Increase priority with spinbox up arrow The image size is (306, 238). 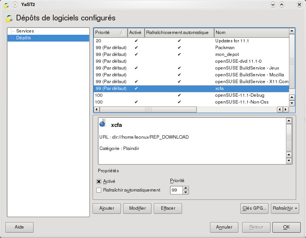pos(186,188)
